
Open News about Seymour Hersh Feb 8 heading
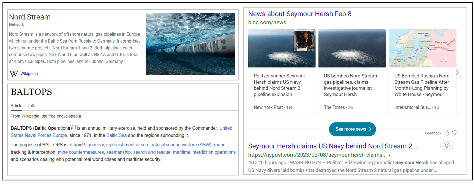(x=300, y=14)
